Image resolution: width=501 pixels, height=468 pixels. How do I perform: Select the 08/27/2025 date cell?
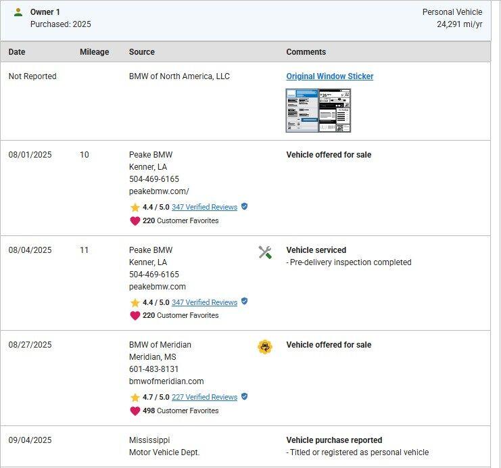tap(30, 345)
